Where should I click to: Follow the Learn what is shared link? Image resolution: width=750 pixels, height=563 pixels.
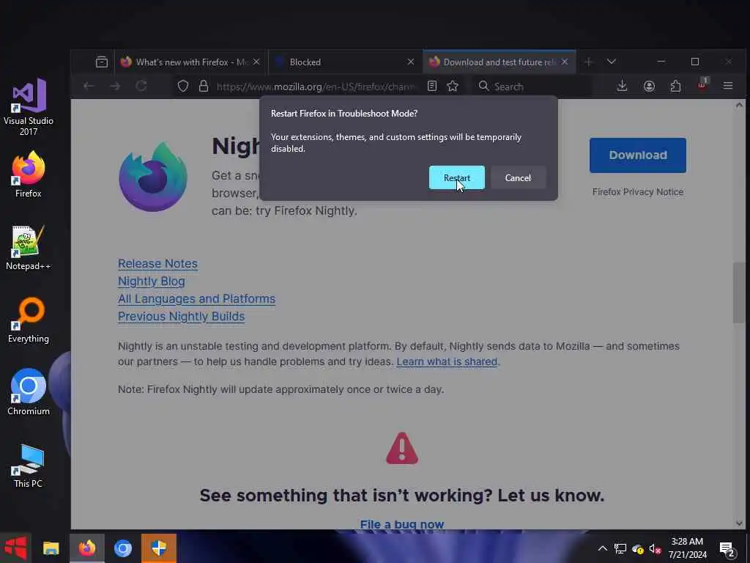[447, 361]
